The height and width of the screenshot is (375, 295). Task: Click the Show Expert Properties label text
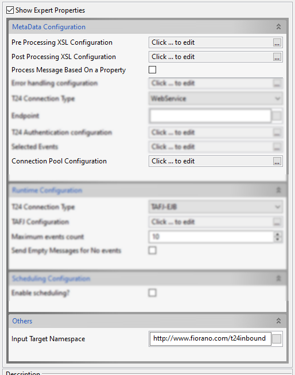coord(51,10)
